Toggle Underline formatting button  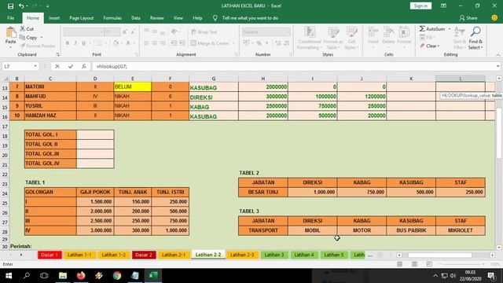click(84, 43)
